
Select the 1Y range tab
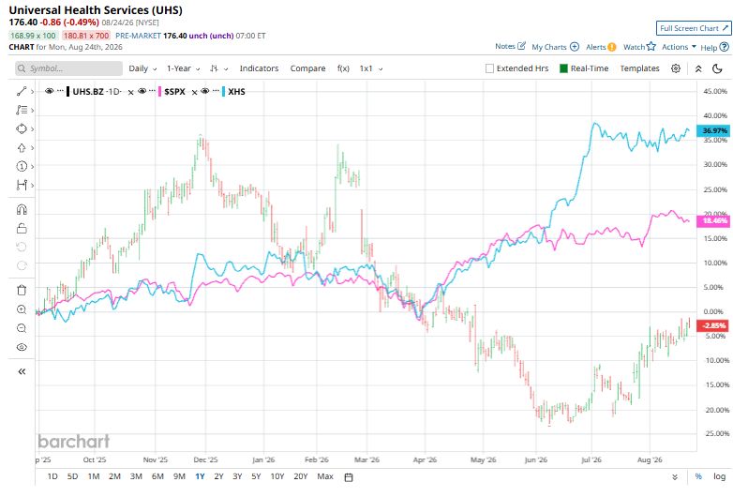[x=200, y=476]
